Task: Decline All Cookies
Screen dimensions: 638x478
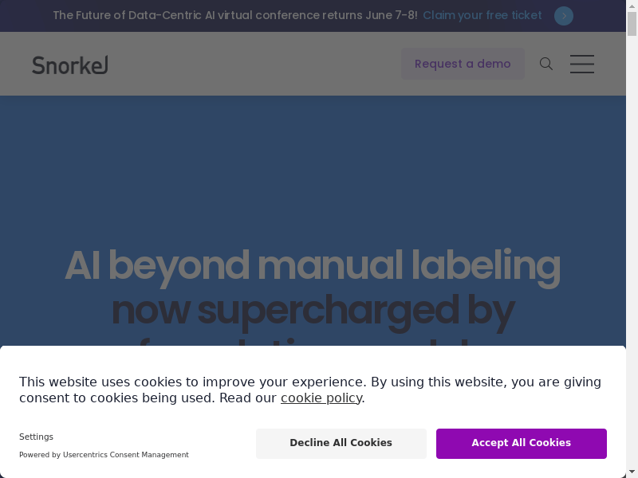Action: [x=341, y=444]
